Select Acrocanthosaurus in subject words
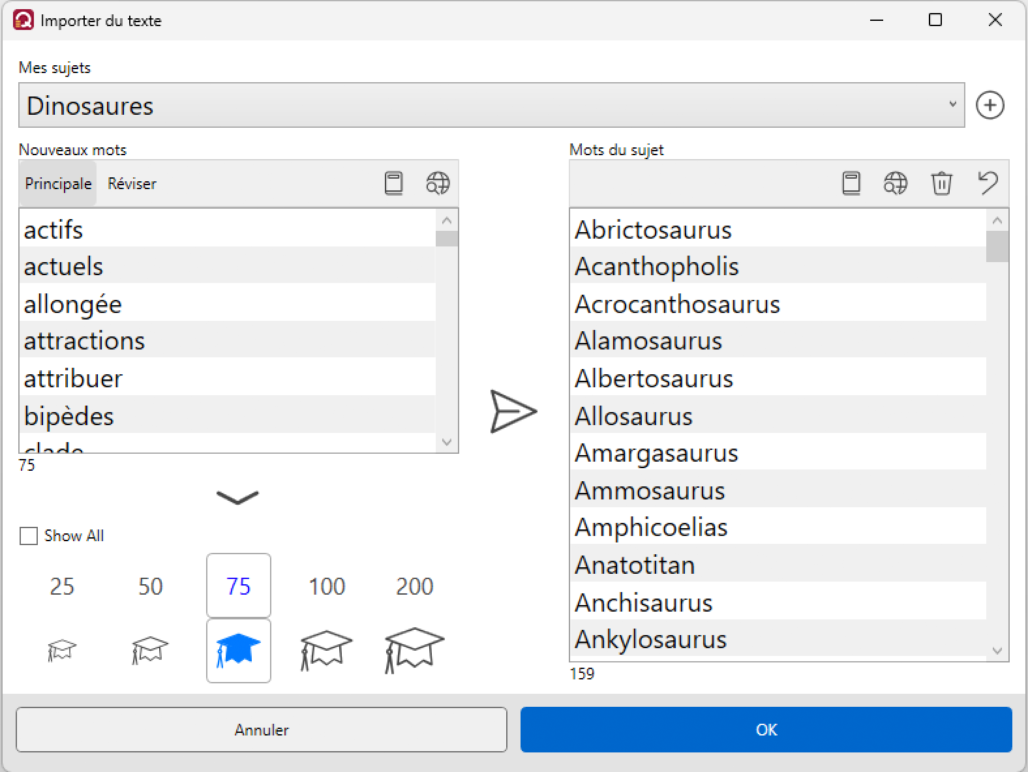Image resolution: width=1028 pixels, height=772 pixels. coord(778,304)
